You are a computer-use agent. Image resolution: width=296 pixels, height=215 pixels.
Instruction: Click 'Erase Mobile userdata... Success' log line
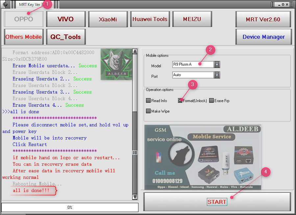point(55,66)
